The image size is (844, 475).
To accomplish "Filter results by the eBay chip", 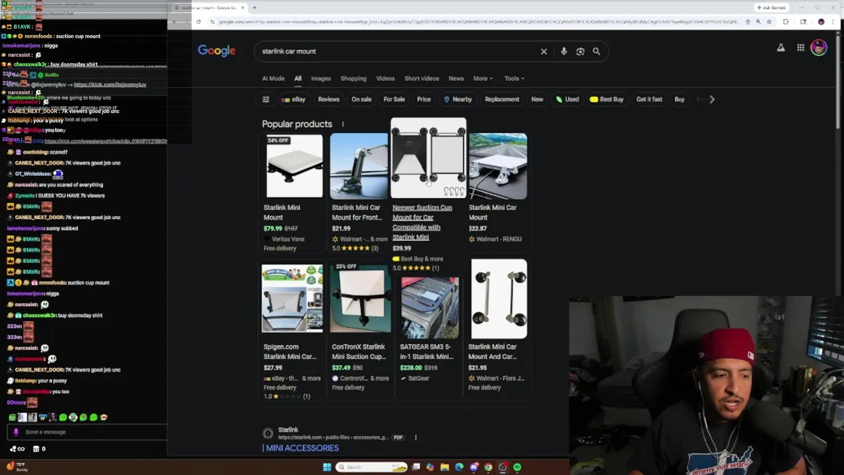I will click(293, 99).
